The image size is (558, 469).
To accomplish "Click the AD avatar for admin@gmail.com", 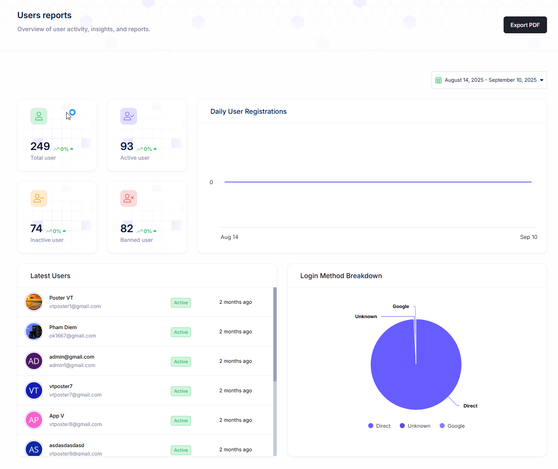I will (x=34, y=361).
